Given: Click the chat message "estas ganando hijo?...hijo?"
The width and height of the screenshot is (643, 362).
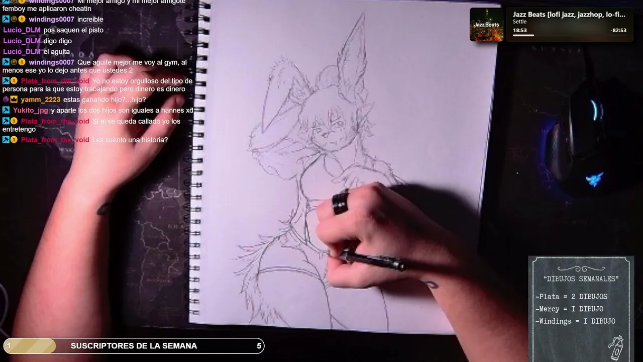Looking at the screenshot, I should pos(104,100).
